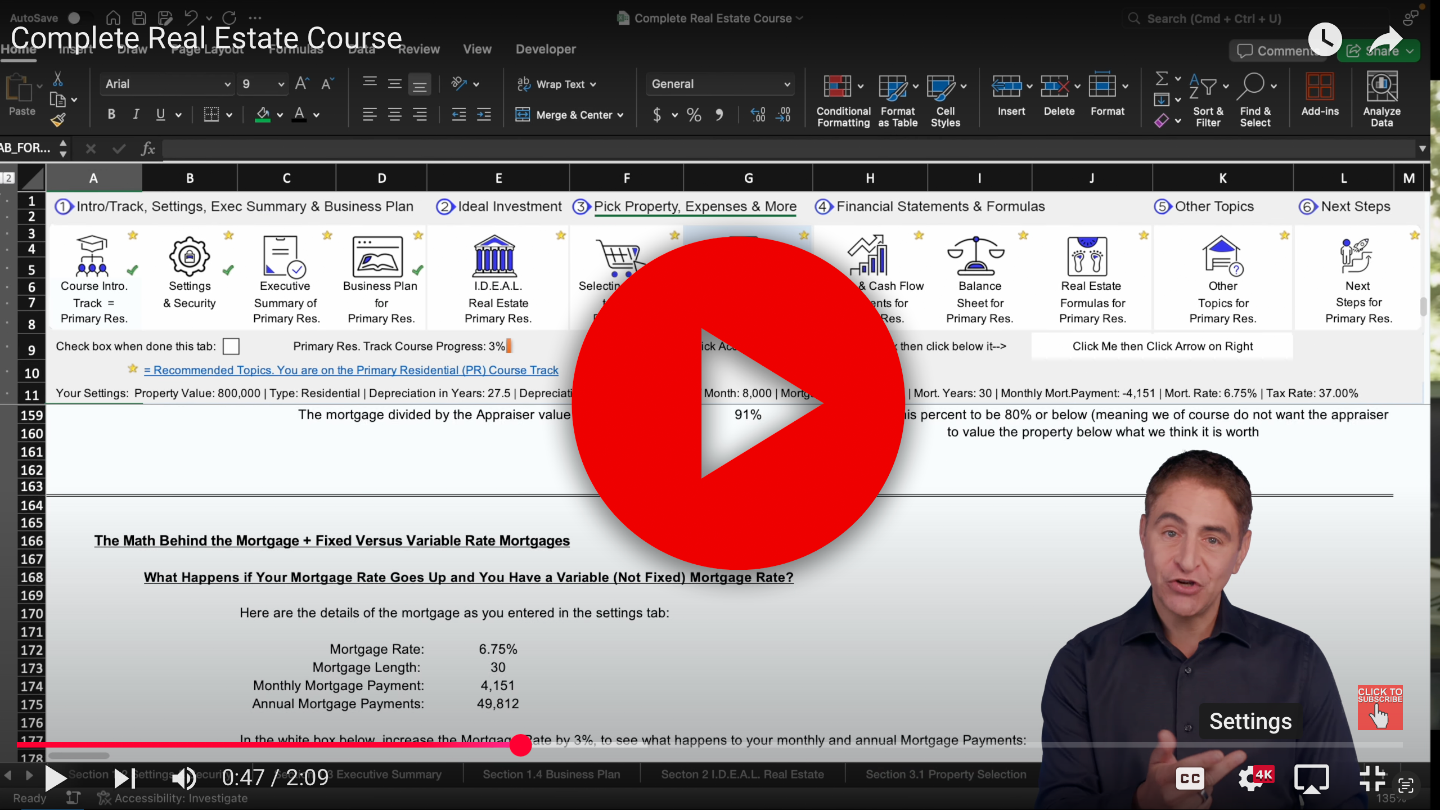Click the large red play button
The image size is (1440, 810).
coord(738,403)
